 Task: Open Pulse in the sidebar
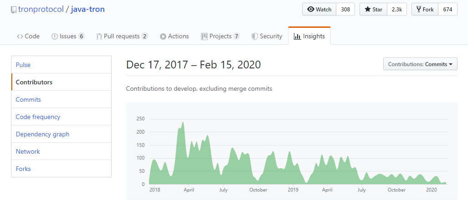tap(61, 65)
